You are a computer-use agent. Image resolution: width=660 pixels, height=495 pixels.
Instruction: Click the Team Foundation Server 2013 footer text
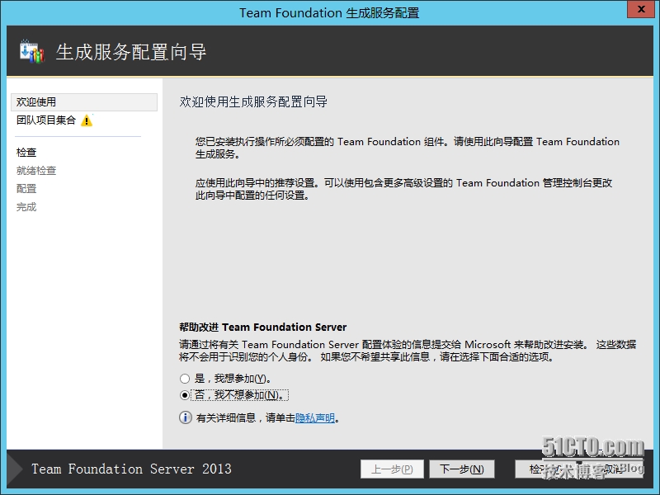click(131, 469)
